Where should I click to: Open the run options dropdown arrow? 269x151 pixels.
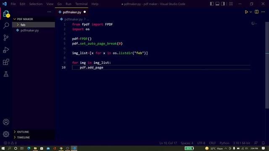[251, 12]
